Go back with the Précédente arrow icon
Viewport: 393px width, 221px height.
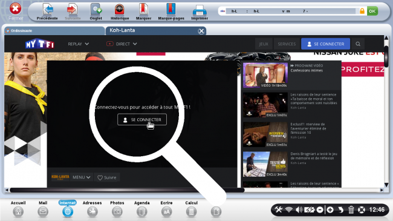pos(47,10)
